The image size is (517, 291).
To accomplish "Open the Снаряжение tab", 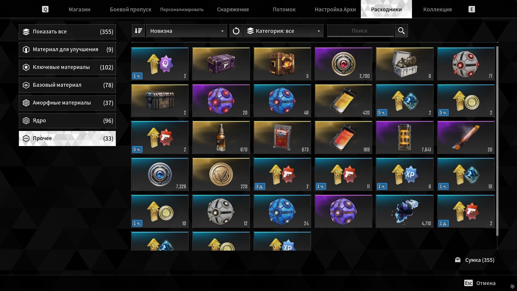I will [x=233, y=9].
